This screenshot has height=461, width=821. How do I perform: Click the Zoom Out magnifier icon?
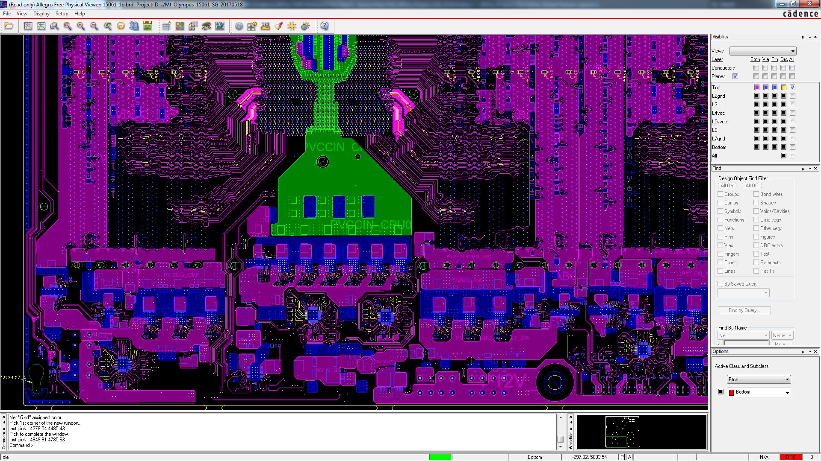click(94, 26)
